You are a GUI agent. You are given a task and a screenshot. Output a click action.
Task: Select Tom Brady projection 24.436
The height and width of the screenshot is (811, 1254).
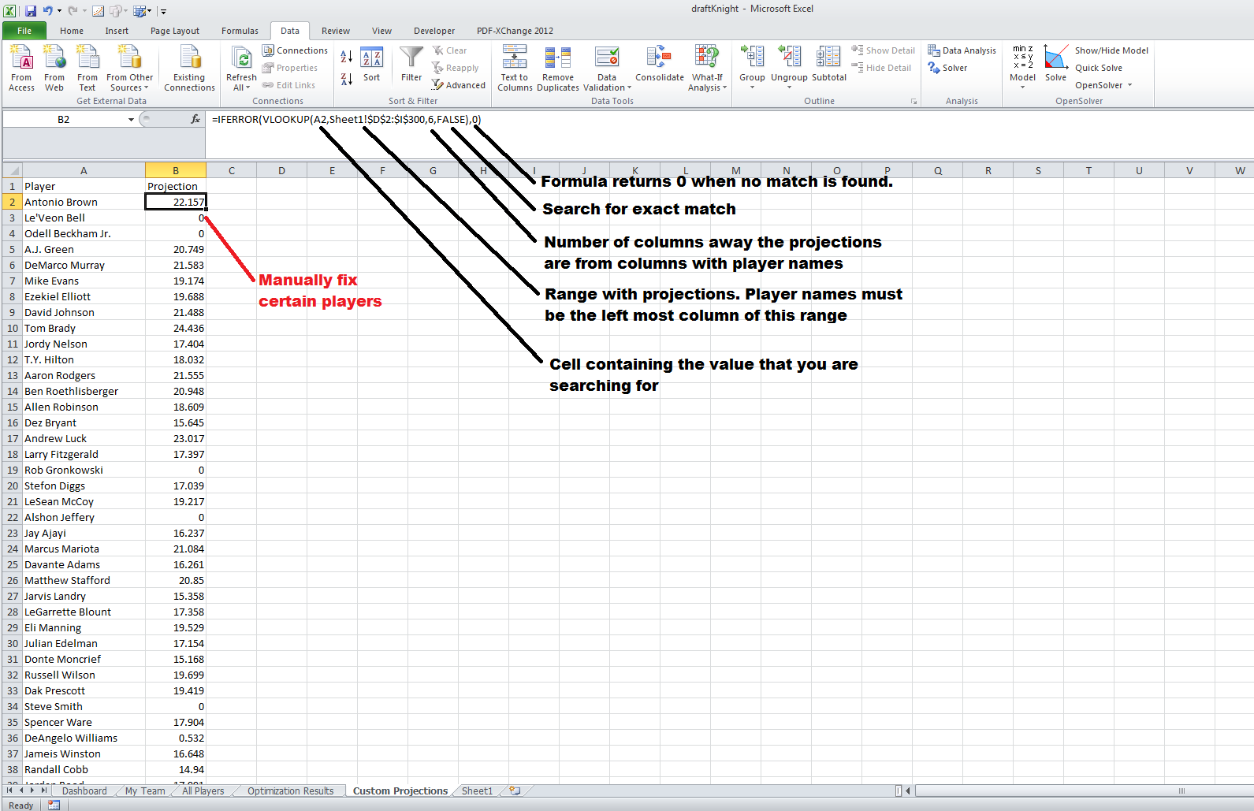(x=176, y=328)
